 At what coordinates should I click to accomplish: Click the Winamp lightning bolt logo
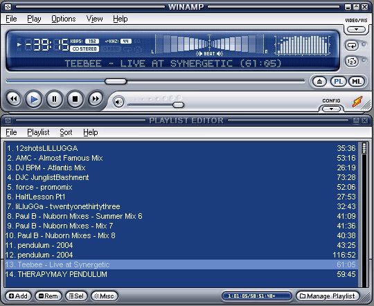click(x=357, y=102)
